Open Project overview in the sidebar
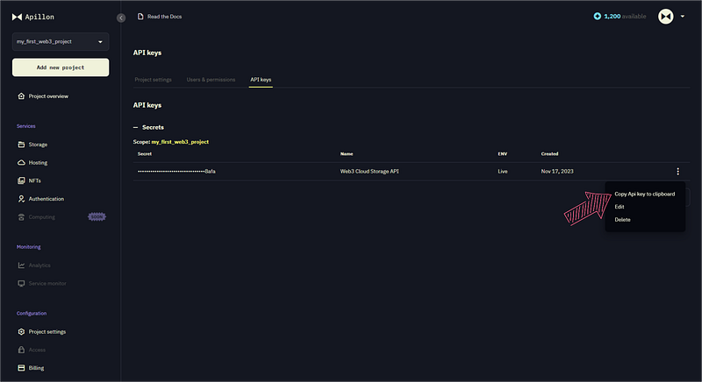Screen dimensions: 702x382 [x=48, y=96]
